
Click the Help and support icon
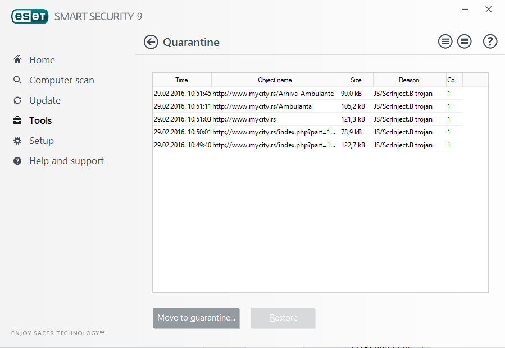(17, 161)
